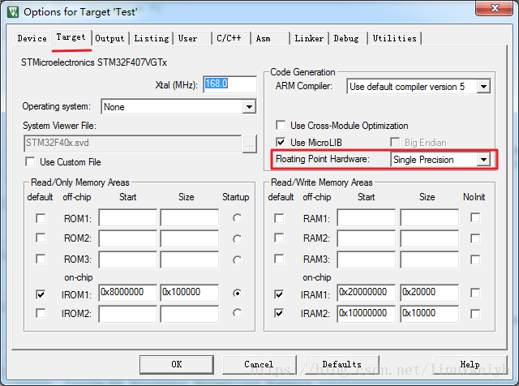The image size is (519, 386).
Task: Toggle Use Cross-Module Optimization
Action: pyautogui.click(x=281, y=125)
